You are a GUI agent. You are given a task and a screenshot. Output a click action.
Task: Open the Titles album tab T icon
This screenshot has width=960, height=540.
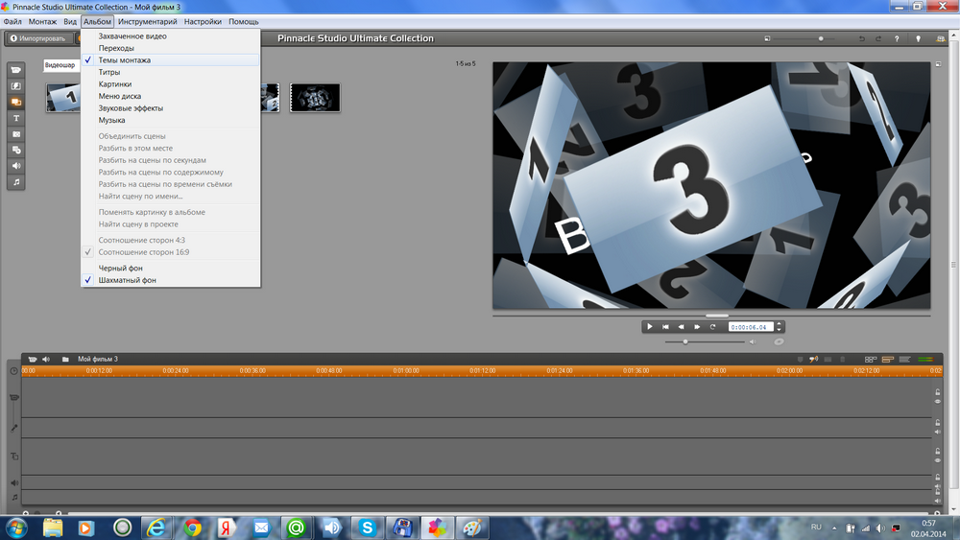point(16,118)
